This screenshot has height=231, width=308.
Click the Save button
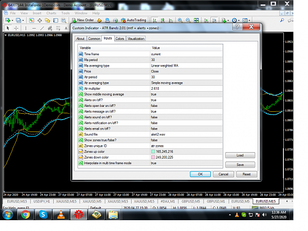(x=240, y=165)
